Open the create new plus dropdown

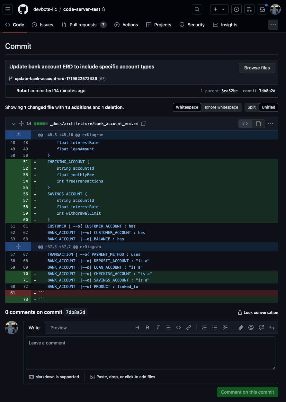pos(219,9)
